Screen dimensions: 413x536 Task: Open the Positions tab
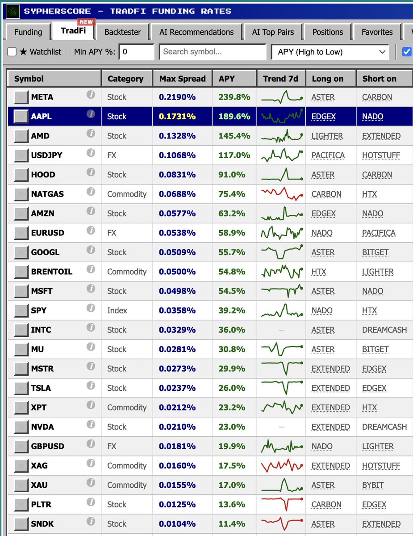(328, 32)
